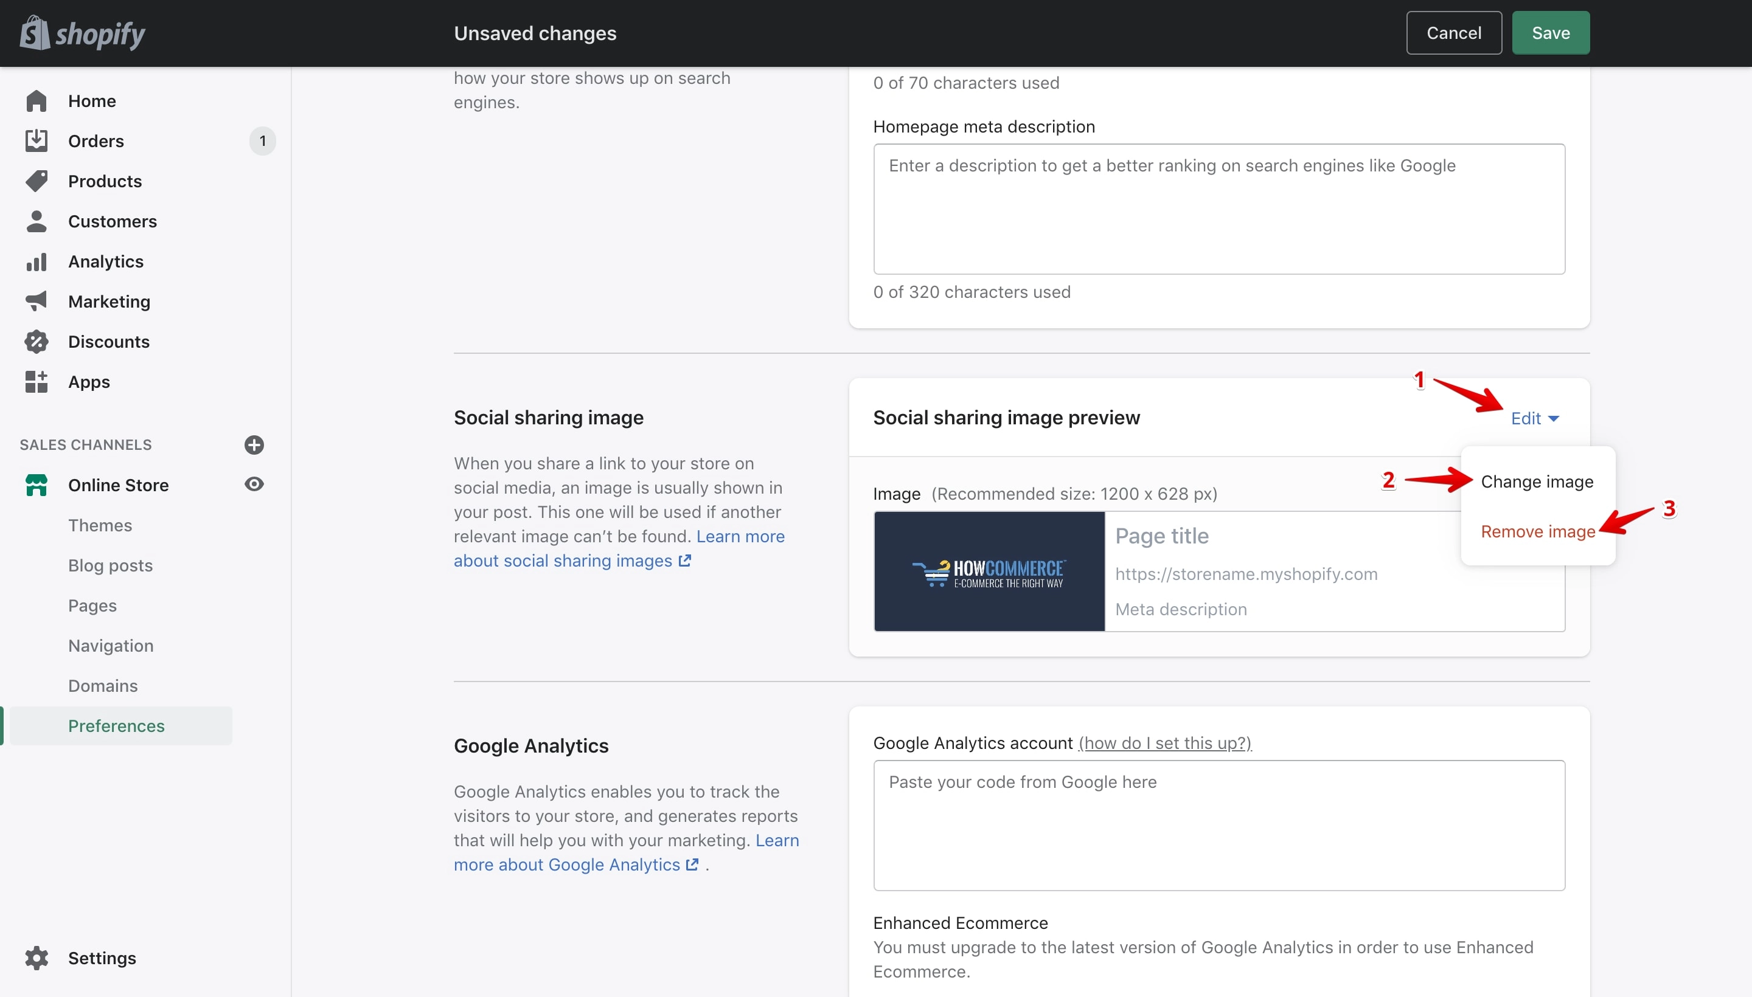Click the Settings gear icon
This screenshot has width=1752, height=997.
tap(36, 958)
